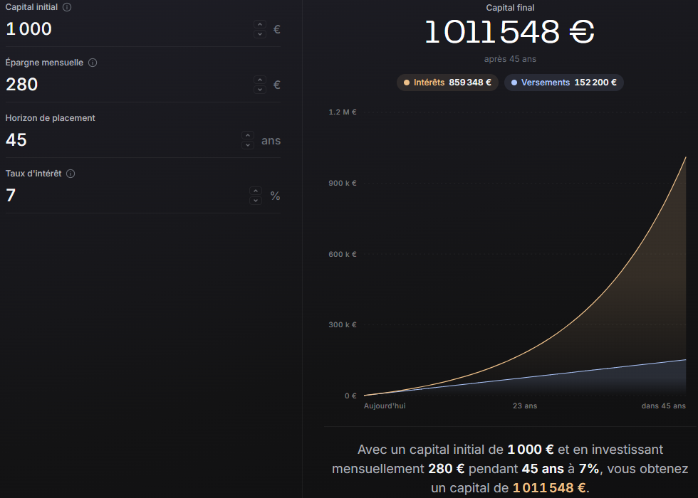Click the Intérêts 859 348 € legend pill

point(447,83)
